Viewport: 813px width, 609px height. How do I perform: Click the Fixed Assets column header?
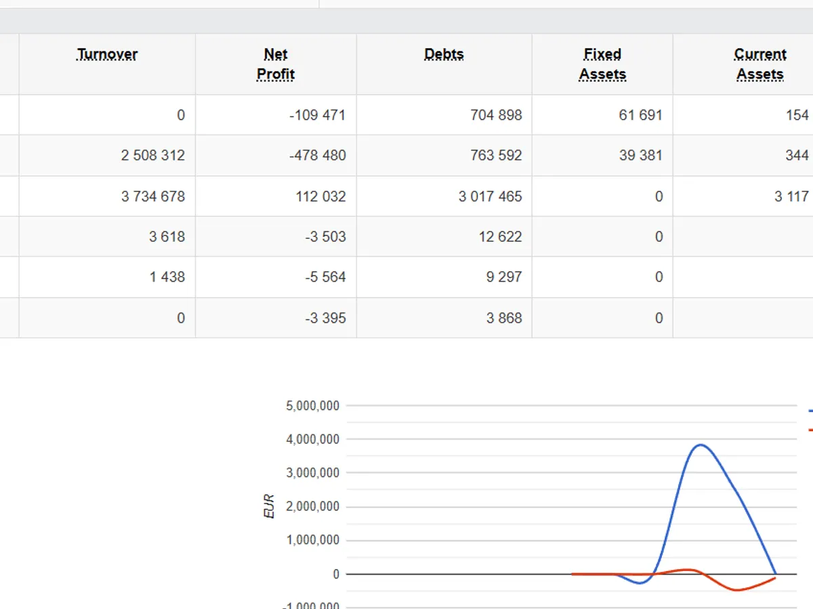click(x=602, y=64)
